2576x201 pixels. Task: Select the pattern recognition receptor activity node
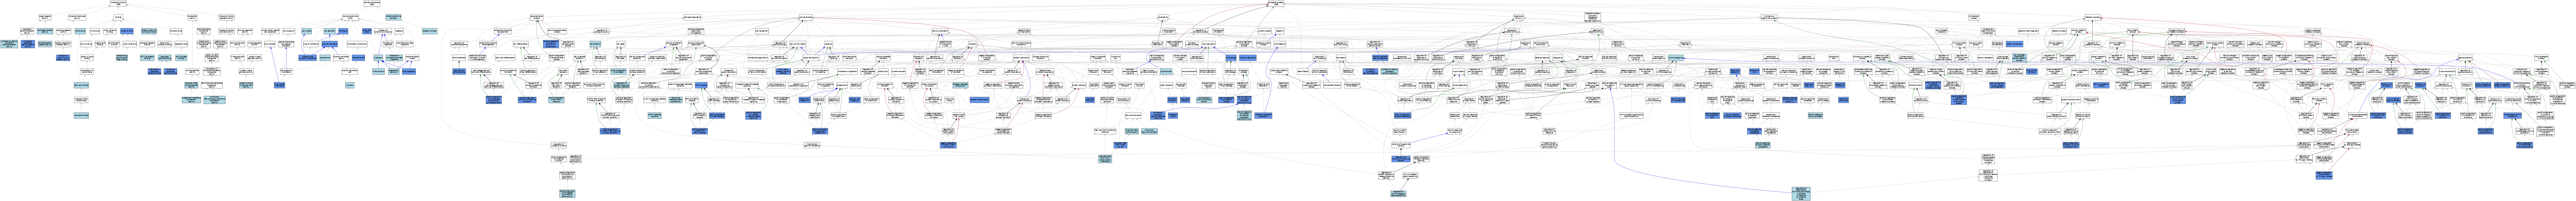[x=63, y=44]
